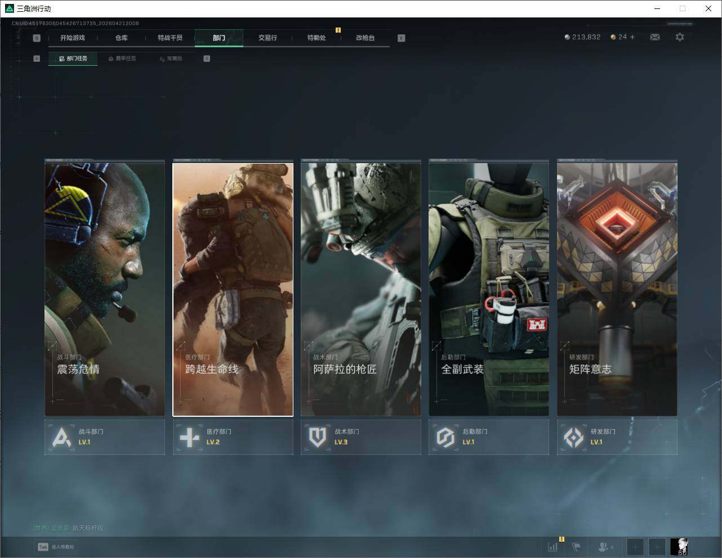Click the 医疗部门 cross icon
This screenshot has height=558, width=722.
pos(189,437)
